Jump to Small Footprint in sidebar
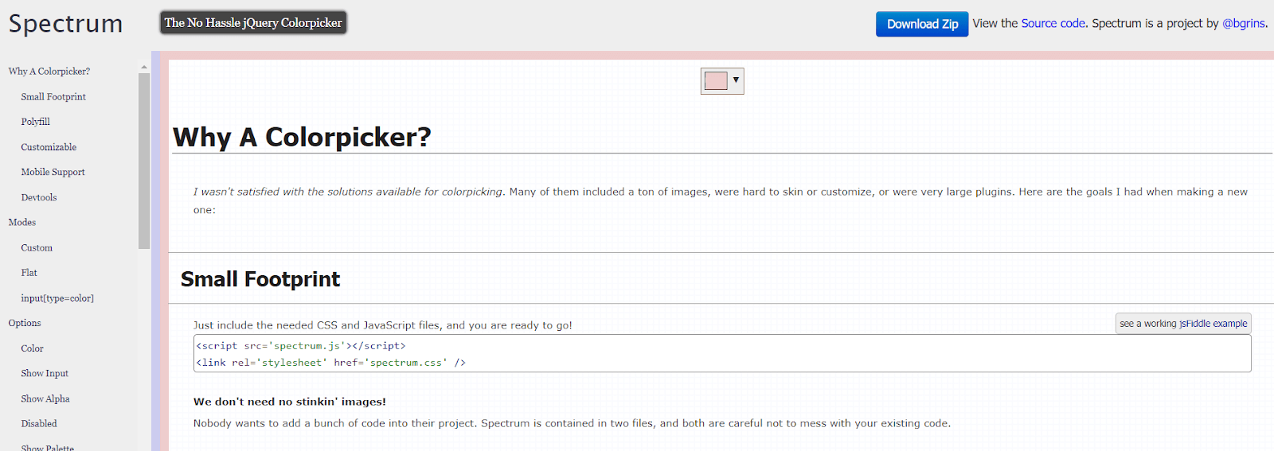Viewport: 1274px width, 451px height. (53, 97)
